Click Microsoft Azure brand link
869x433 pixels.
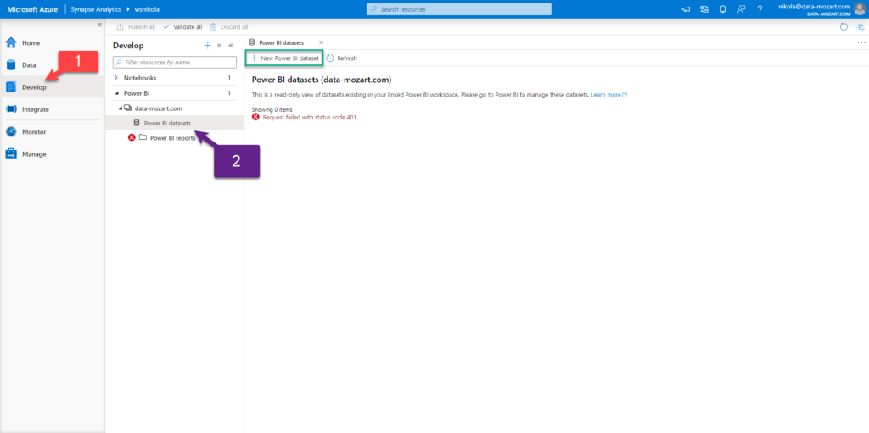tap(33, 9)
